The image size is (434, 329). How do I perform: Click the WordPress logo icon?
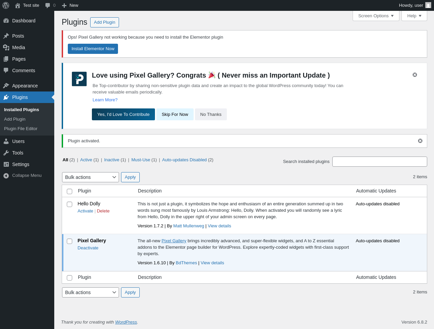click(6, 5)
